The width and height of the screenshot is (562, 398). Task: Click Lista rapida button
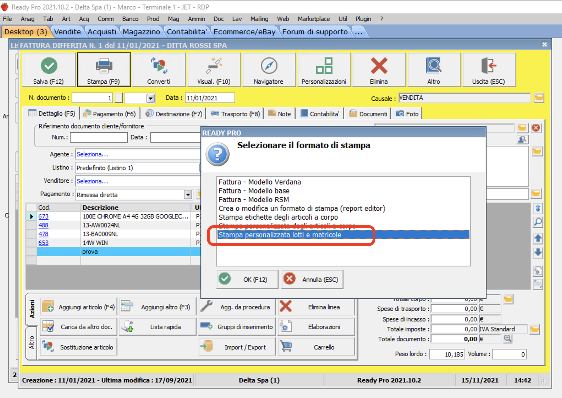(x=158, y=327)
